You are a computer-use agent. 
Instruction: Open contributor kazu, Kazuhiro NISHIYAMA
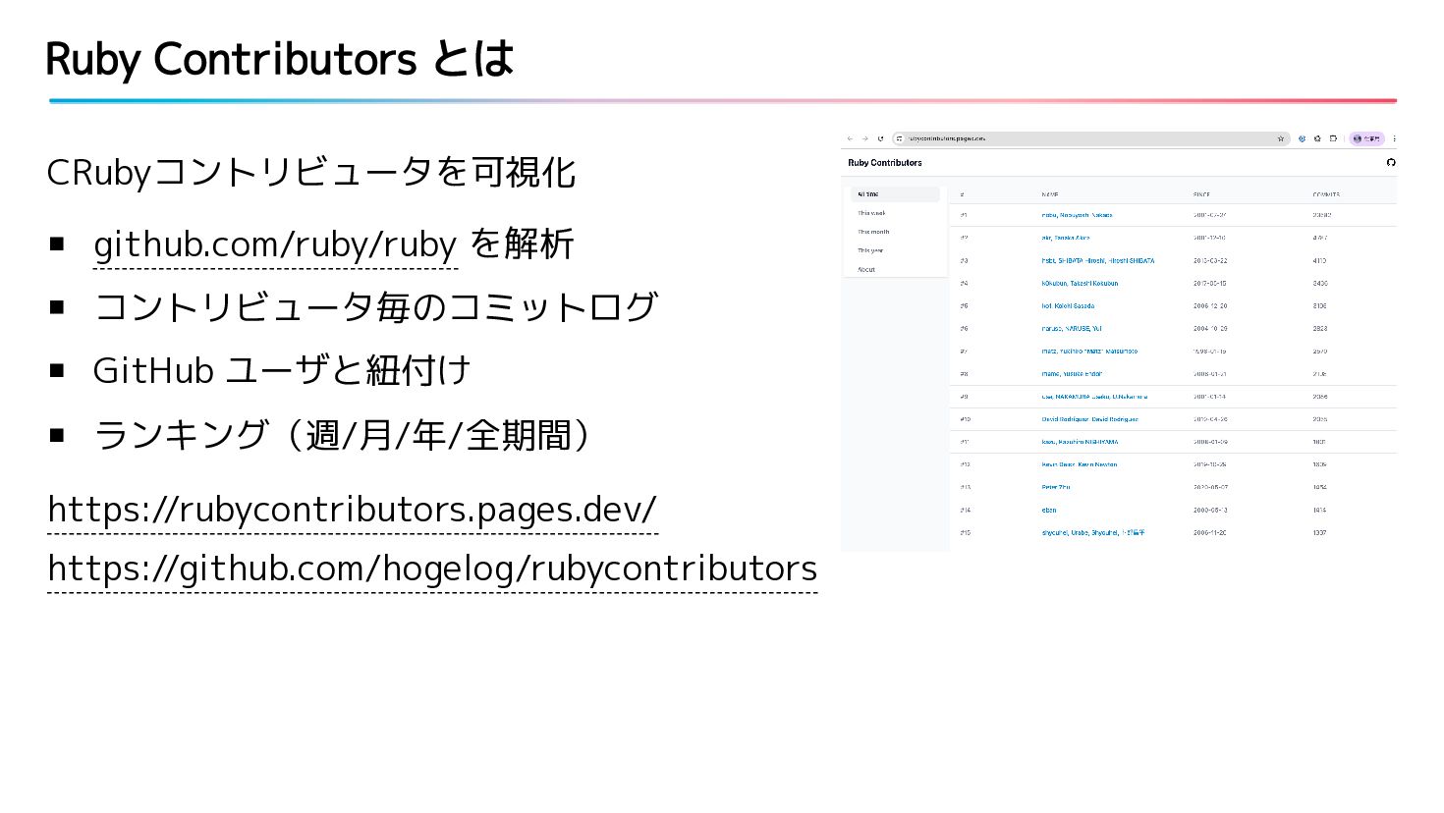(x=1080, y=442)
